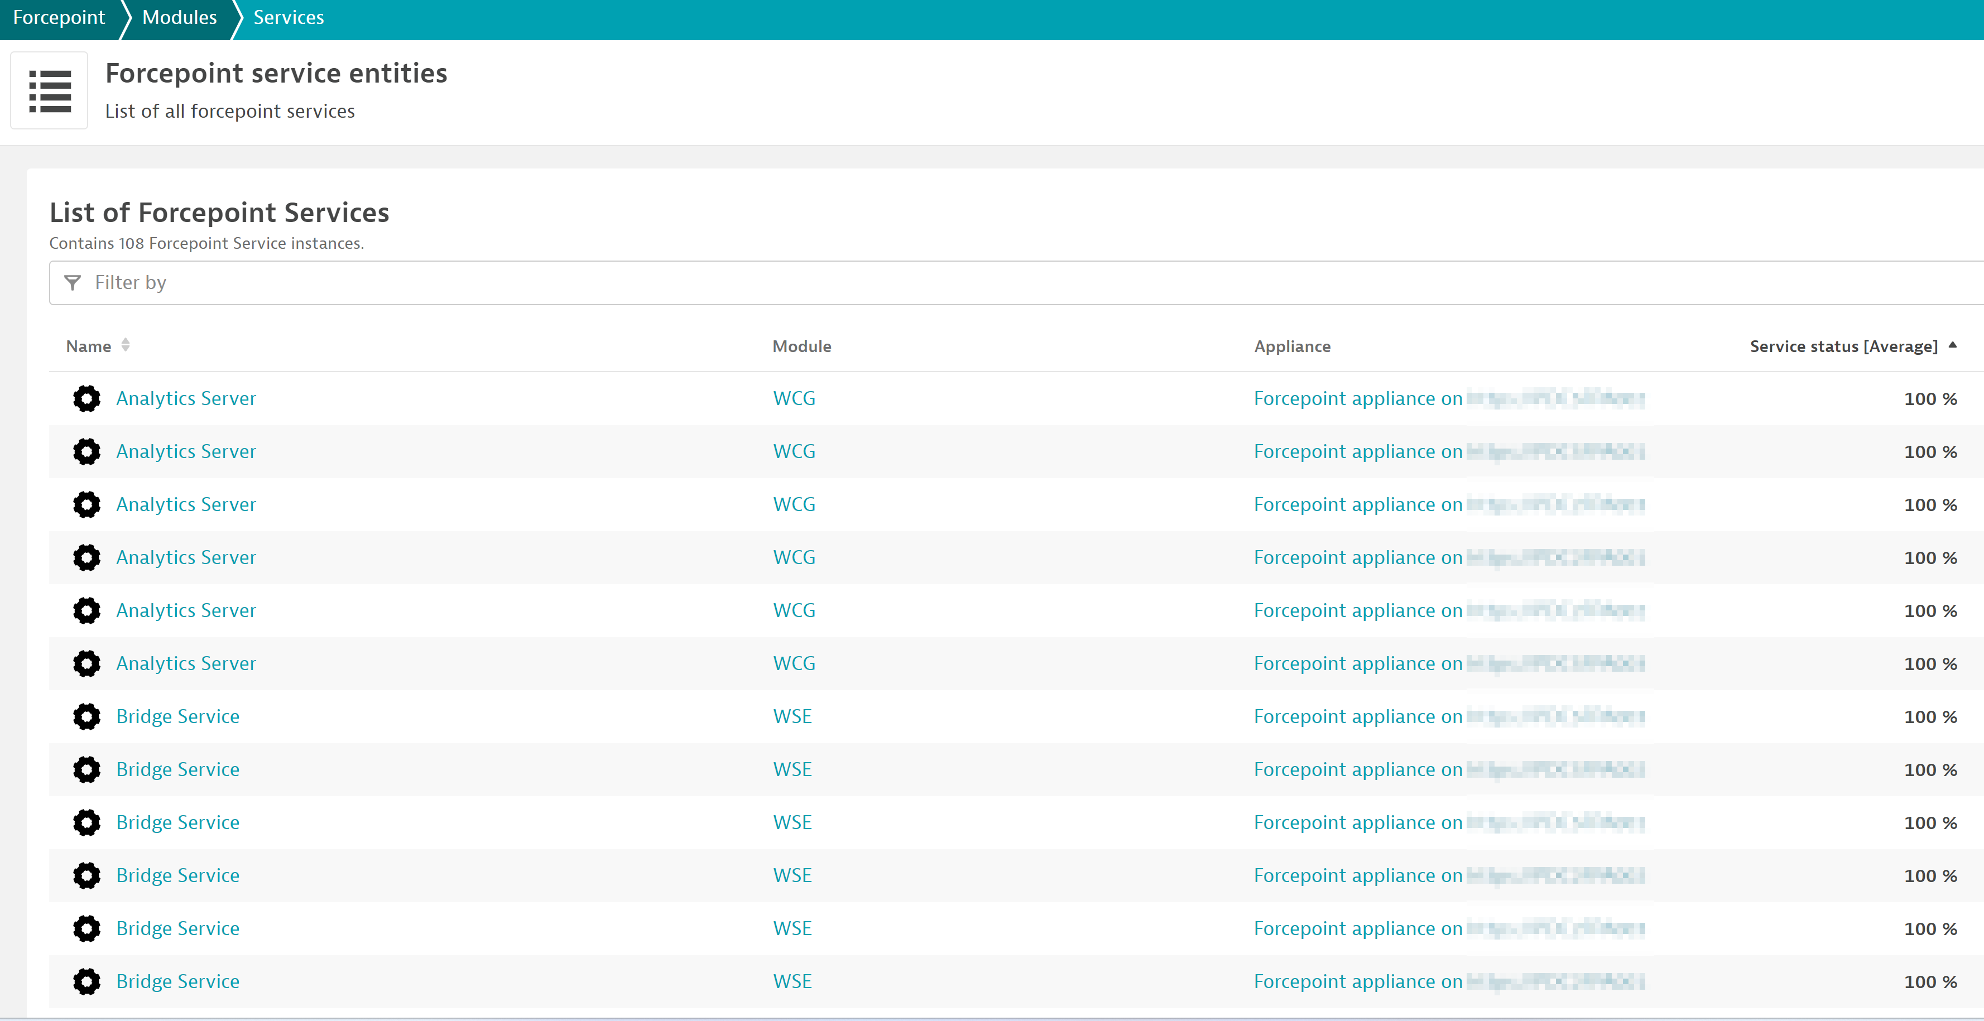Image resolution: width=1984 pixels, height=1021 pixels.
Task: Click the gear icon beside the second Analytics Server
Action: 87,451
